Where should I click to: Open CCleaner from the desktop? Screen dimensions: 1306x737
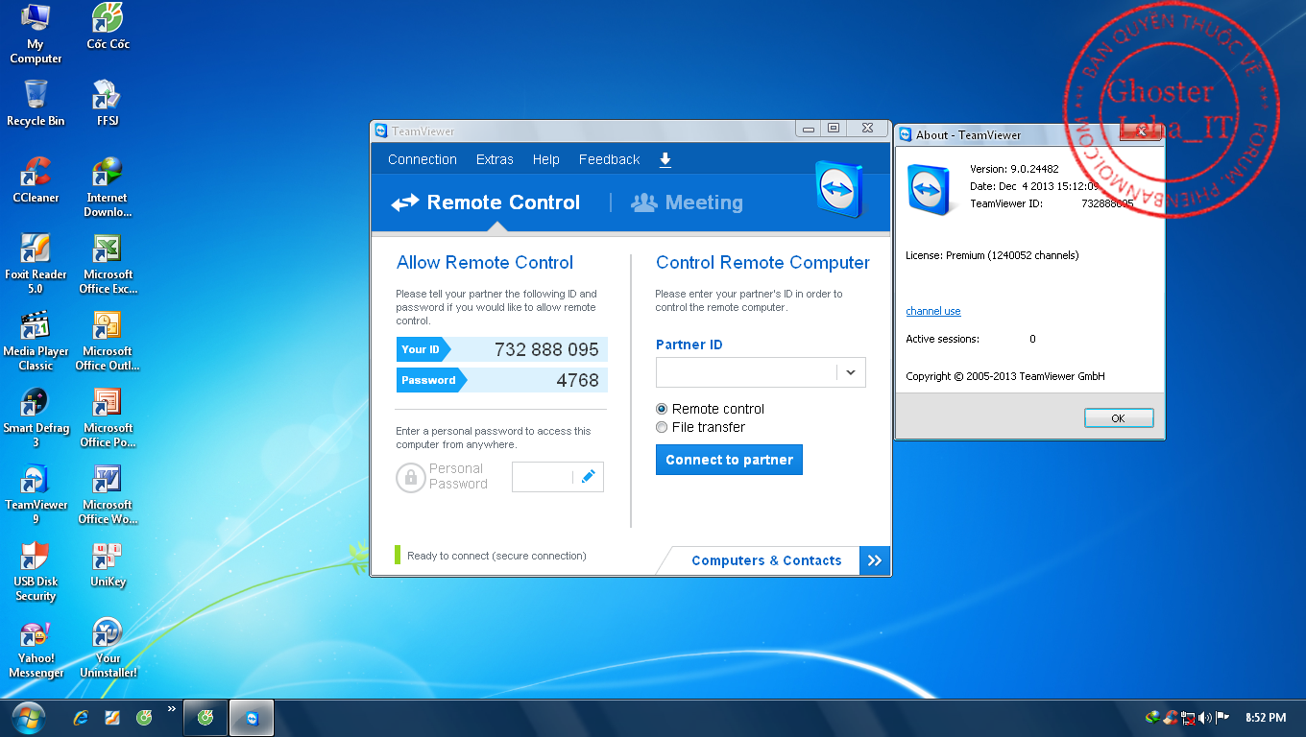click(36, 179)
